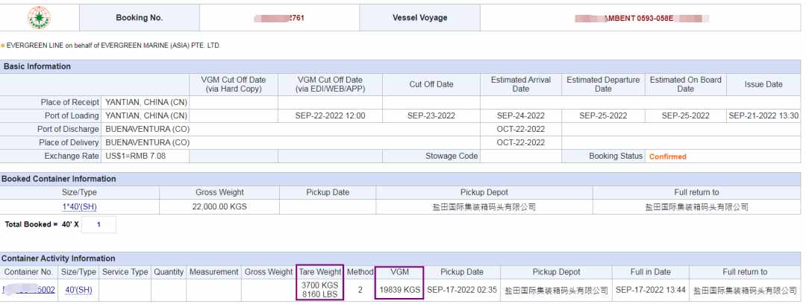Click the 40'(SH) link in container activity
The image size is (806, 304).
coord(78,290)
